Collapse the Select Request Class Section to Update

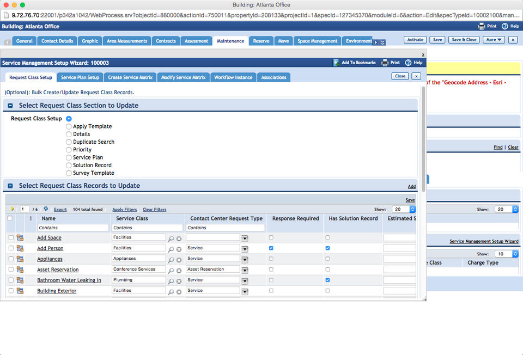point(10,106)
